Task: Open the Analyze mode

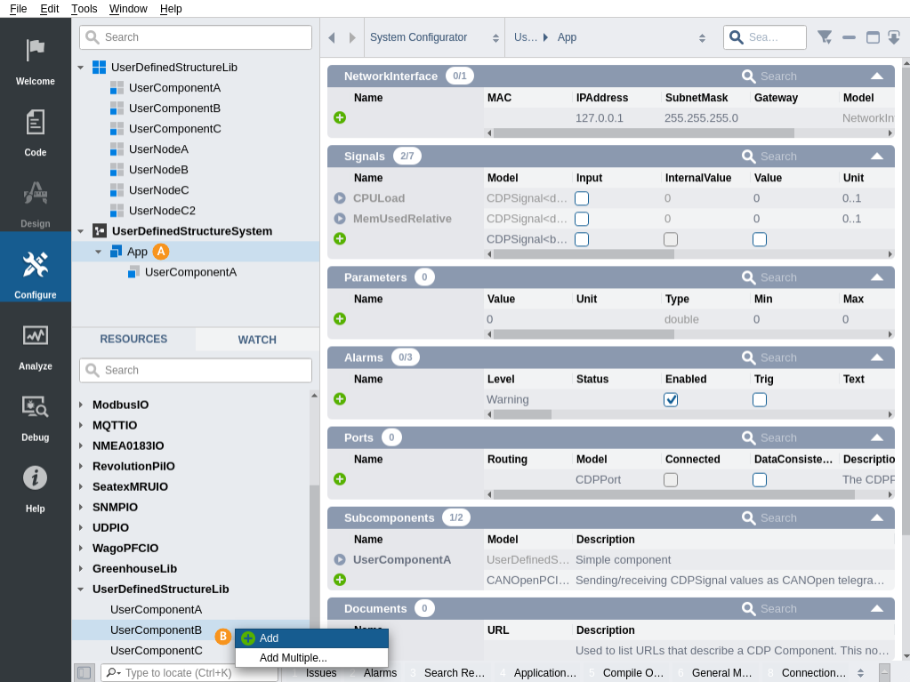Action: pyautogui.click(x=35, y=343)
